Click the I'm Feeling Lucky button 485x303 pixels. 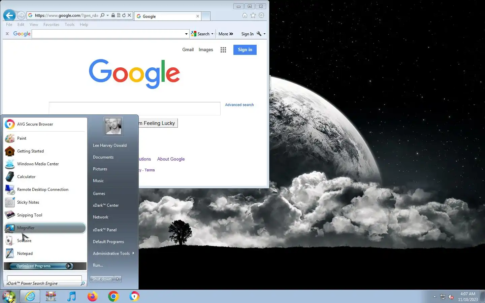pos(158,123)
